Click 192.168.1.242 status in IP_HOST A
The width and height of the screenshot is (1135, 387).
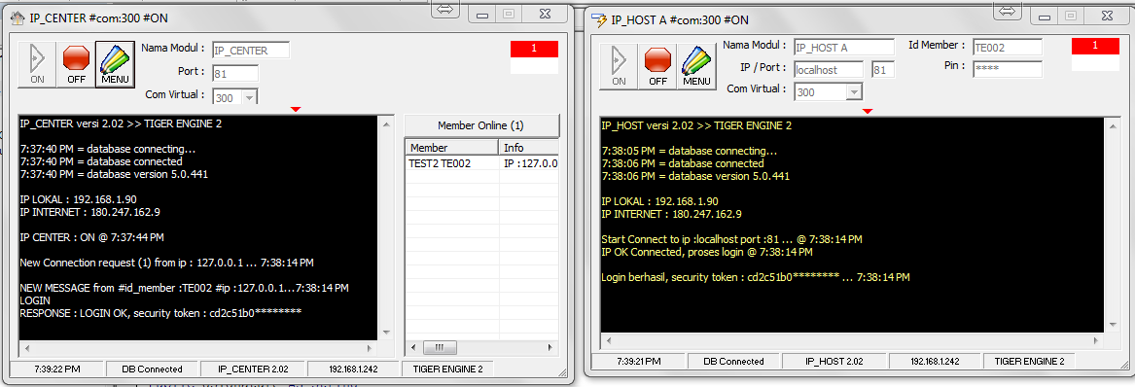934,361
